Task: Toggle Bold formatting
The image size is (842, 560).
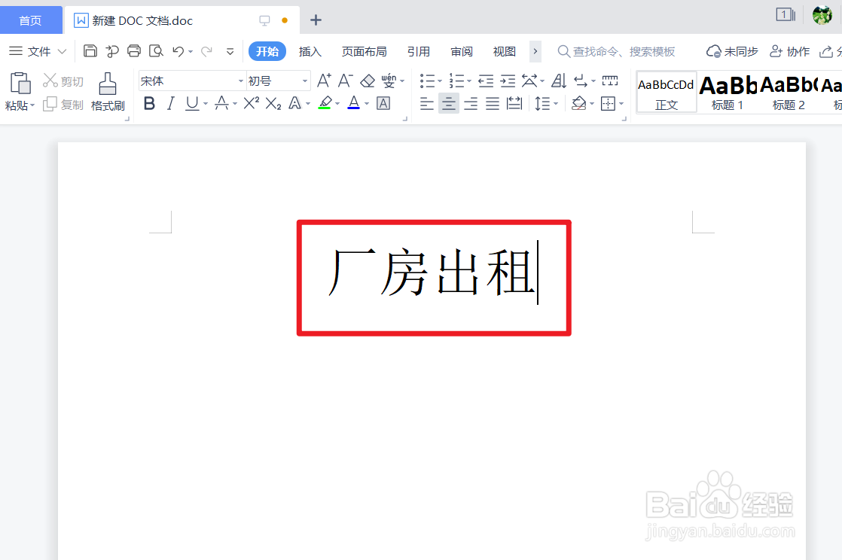Action: point(149,103)
